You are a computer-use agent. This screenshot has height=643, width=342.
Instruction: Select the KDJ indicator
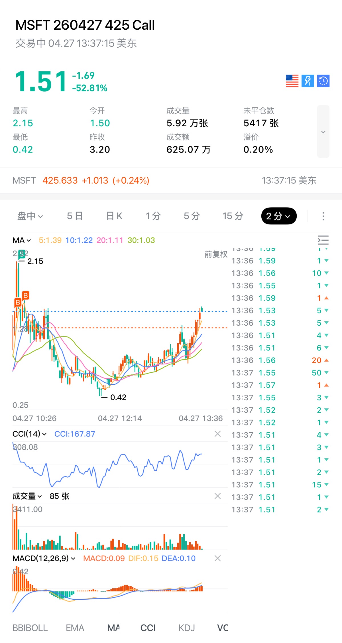click(x=187, y=628)
